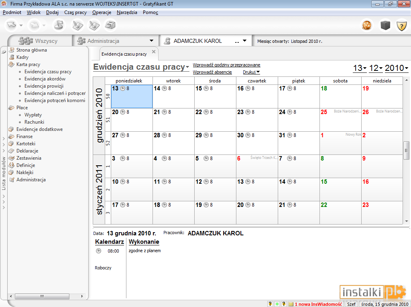Click the 1 nowa InsWiadomość notification
Viewport: 411px width, 307px height.
pyautogui.click(x=318, y=304)
